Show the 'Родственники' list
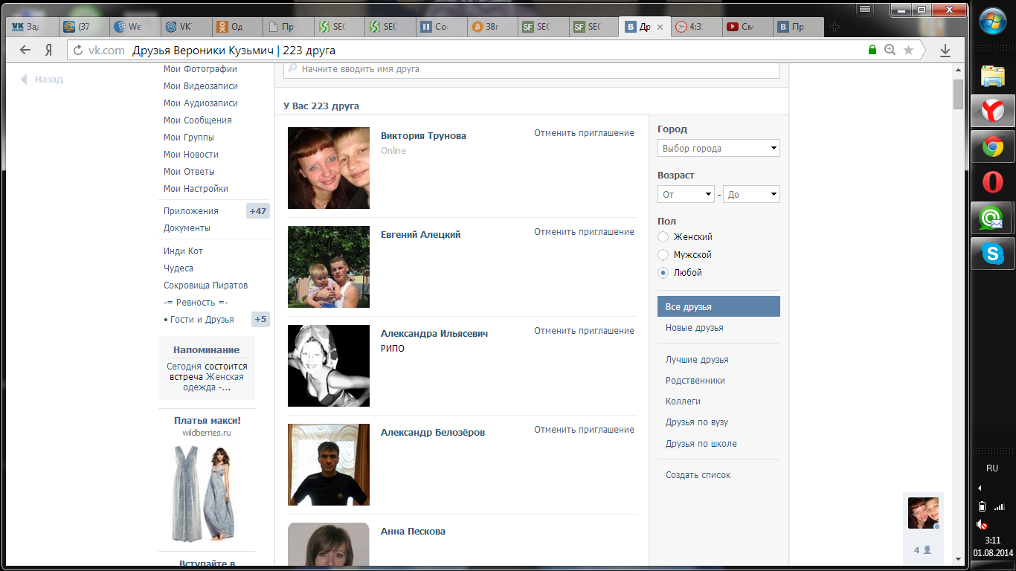The height and width of the screenshot is (571, 1016). coord(695,381)
